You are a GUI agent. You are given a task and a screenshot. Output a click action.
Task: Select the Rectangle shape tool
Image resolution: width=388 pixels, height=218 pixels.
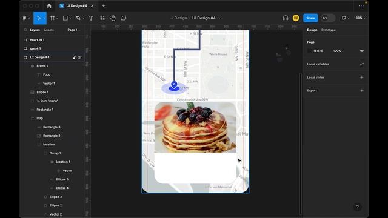tap(65, 18)
